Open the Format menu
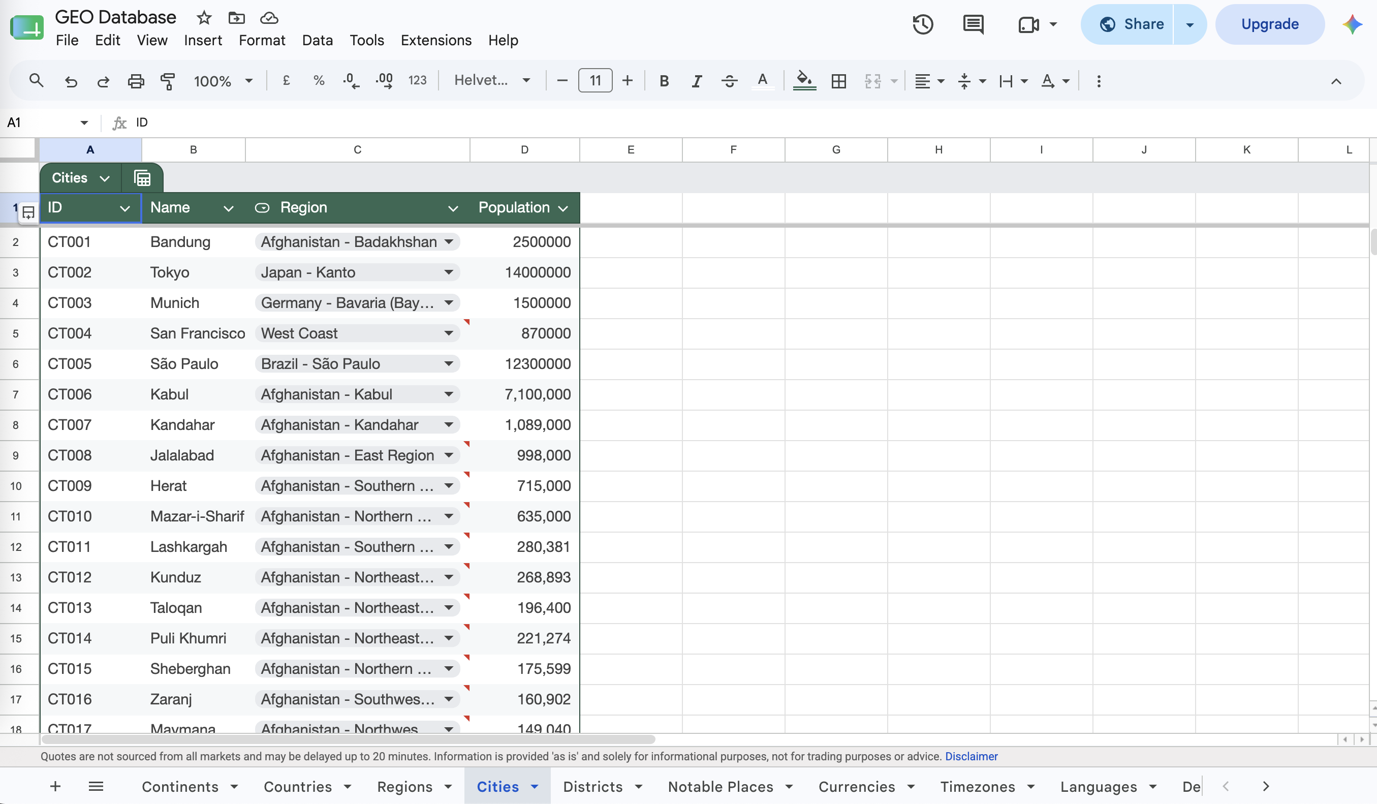1377x804 pixels. 262,41
